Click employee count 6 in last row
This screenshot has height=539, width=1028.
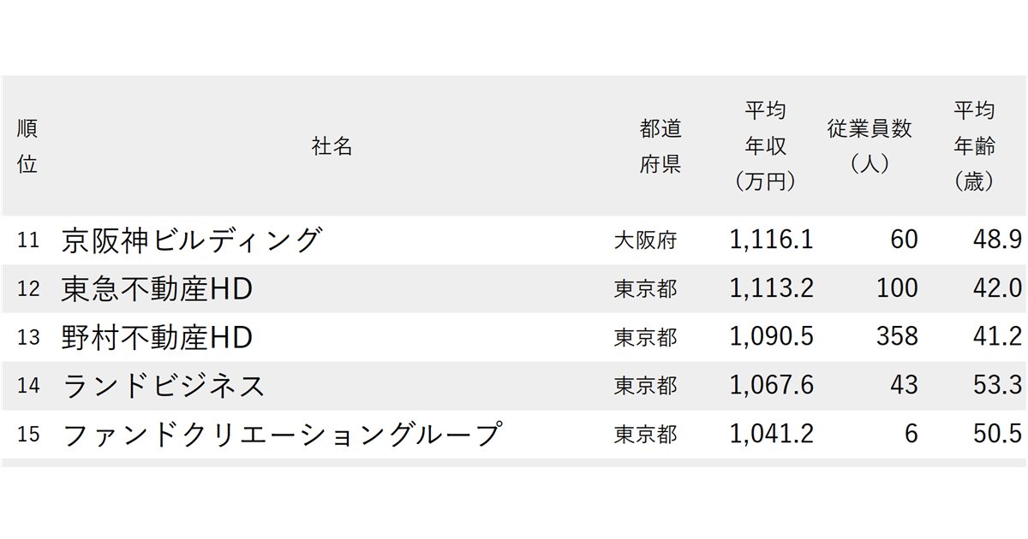[x=911, y=434]
